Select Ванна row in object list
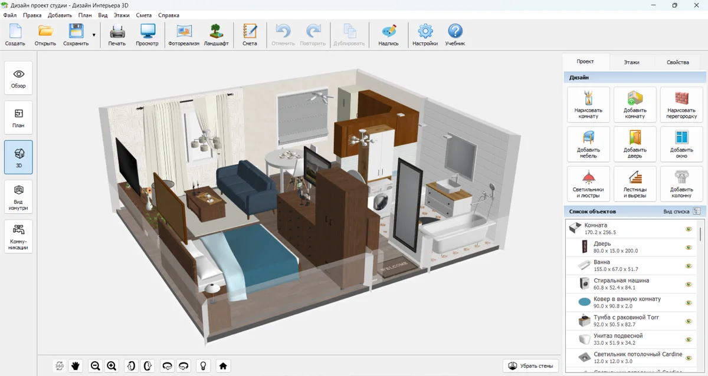708x376 pixels. click(631, 266)
